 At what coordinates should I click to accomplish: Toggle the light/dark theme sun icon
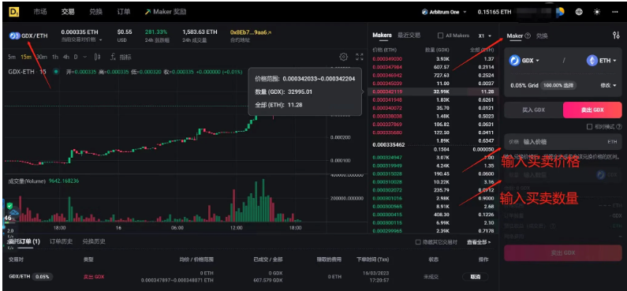[597, 12]
